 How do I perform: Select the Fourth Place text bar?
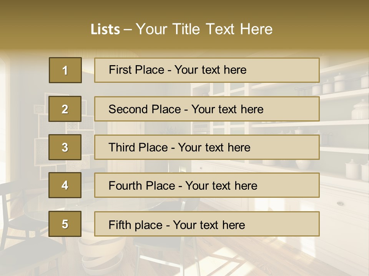(x=207, y=186)
